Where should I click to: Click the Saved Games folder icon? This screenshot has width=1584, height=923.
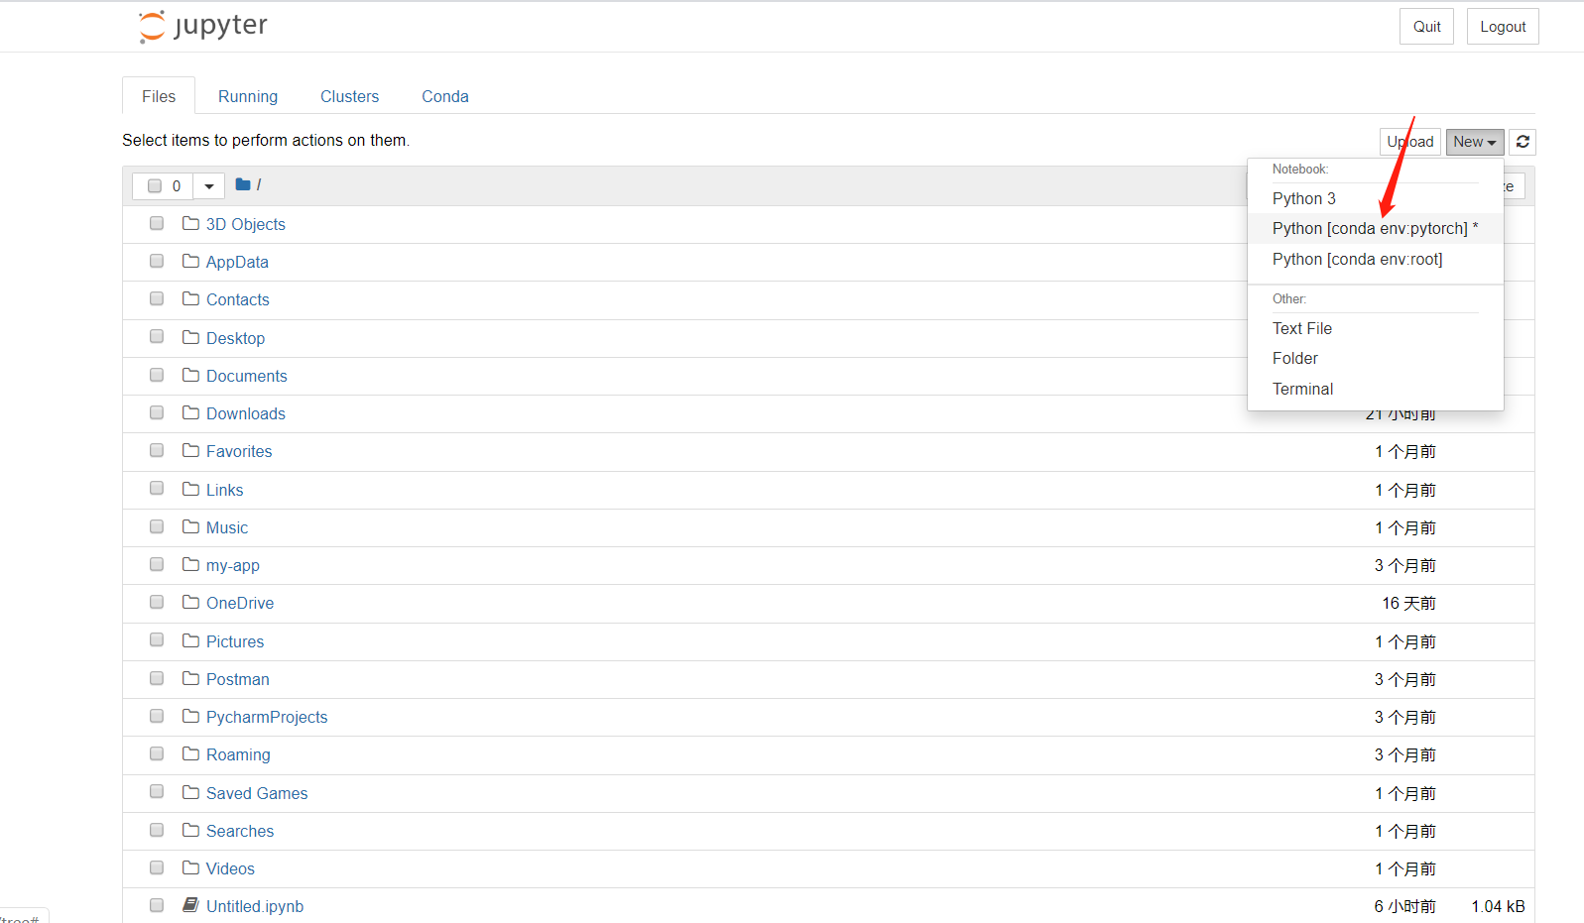(x=191, y=793)
